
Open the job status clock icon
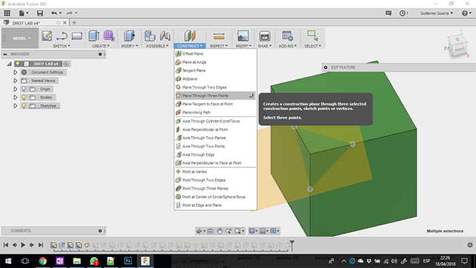(403, 13)
